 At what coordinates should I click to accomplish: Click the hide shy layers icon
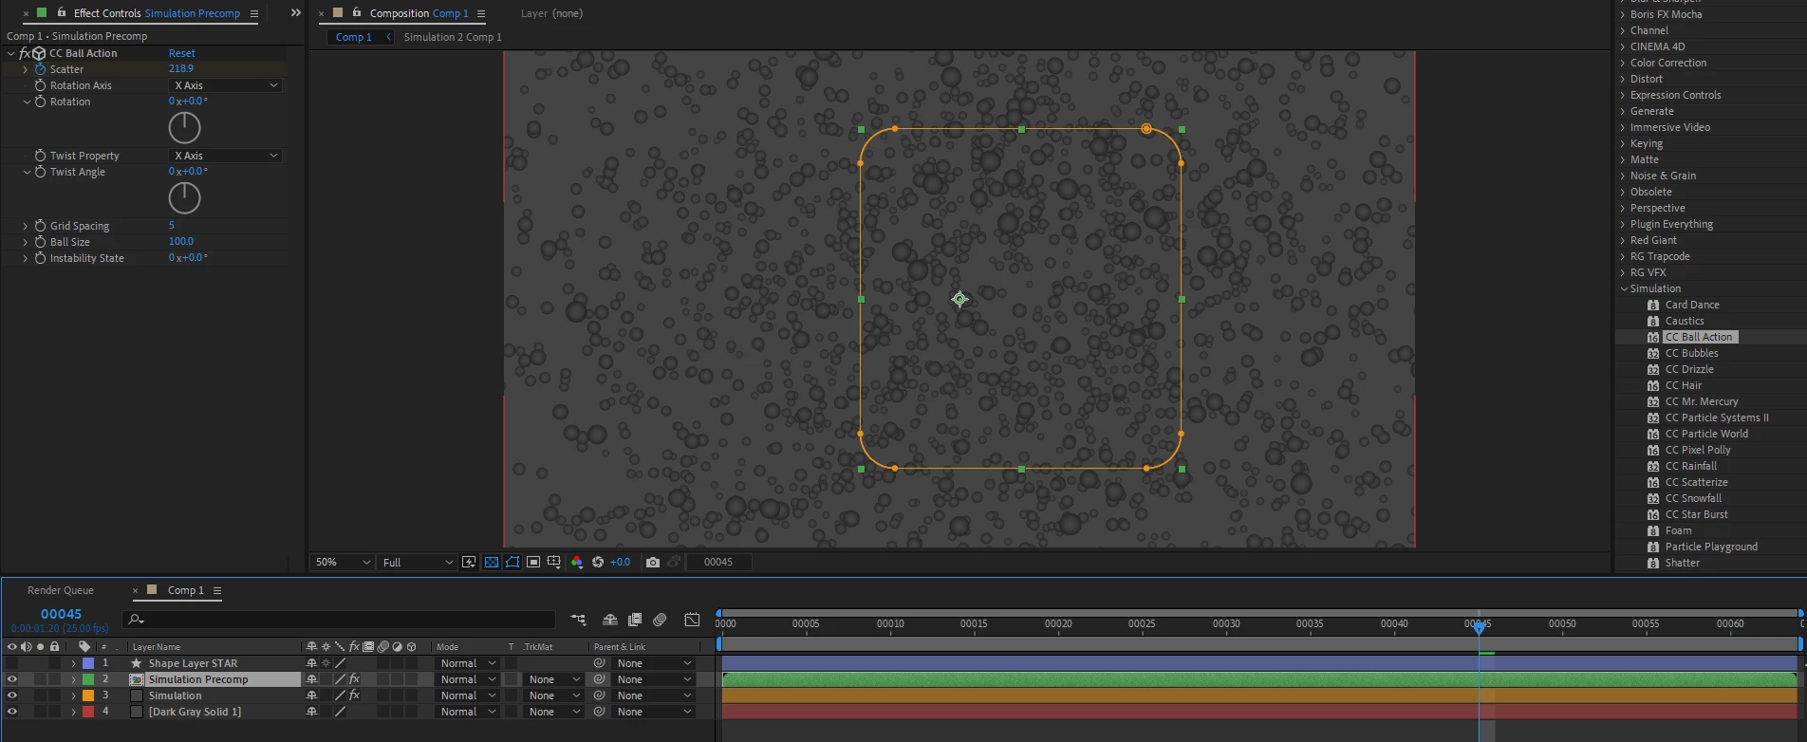pyautogui.click(x=610, y=620)
